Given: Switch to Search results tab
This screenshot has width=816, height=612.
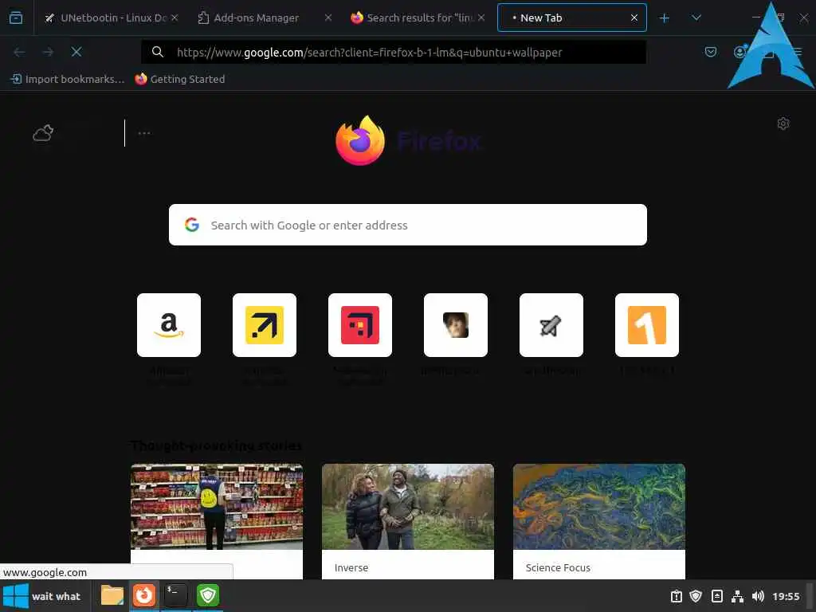Looking at the screenshot, I should click(x=418, y=18).
